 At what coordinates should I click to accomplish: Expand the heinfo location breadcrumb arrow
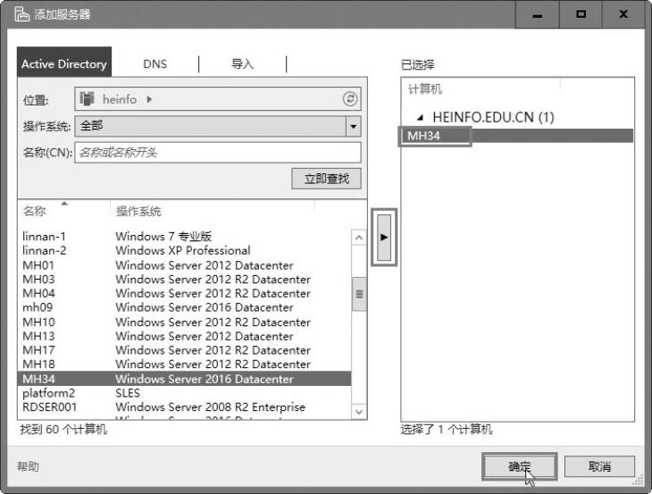149,99
